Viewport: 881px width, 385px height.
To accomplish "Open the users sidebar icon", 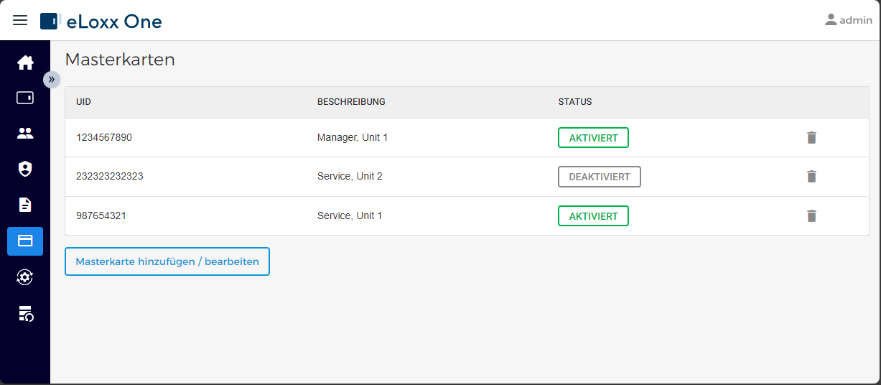I will pos(25,134).
